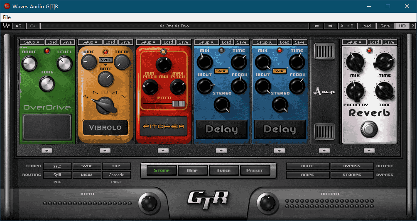Toggle the Vibrolo LED indicator
This screenshot has width=417, height=221.
[105, 51]
